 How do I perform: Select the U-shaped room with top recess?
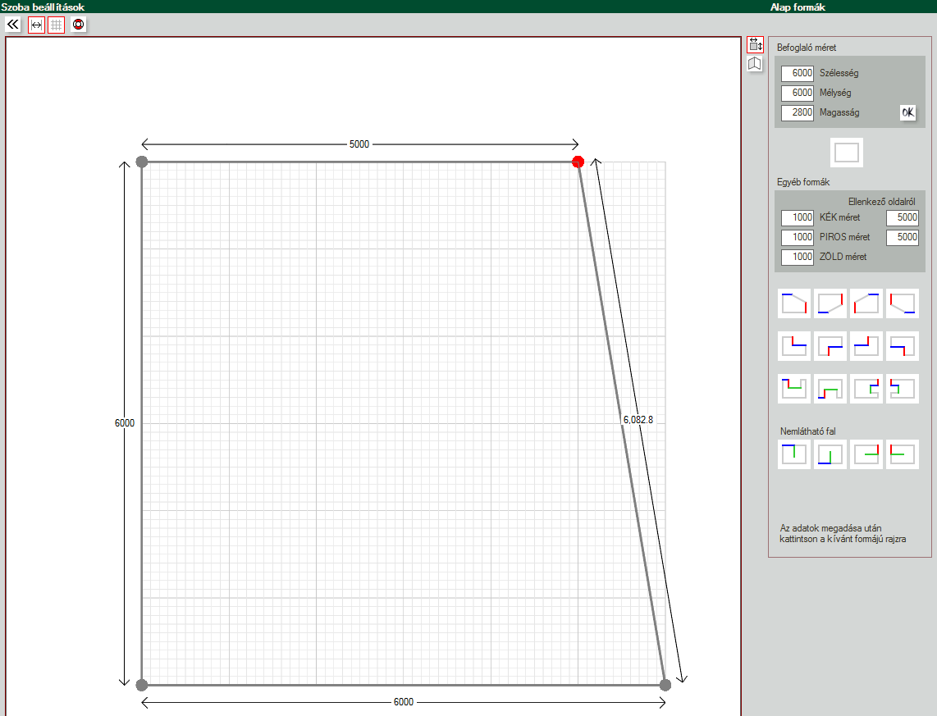click(794, 389)
